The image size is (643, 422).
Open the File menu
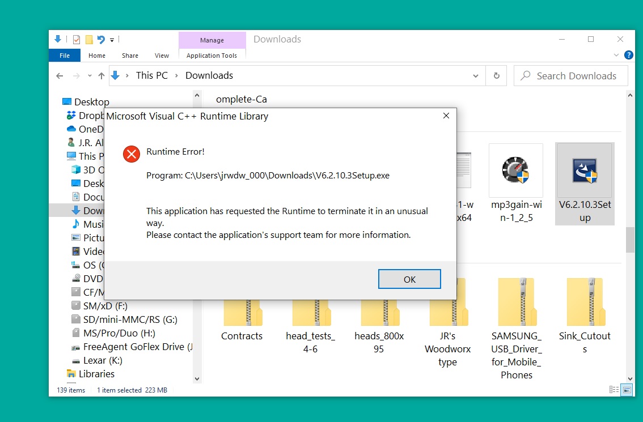65,56
